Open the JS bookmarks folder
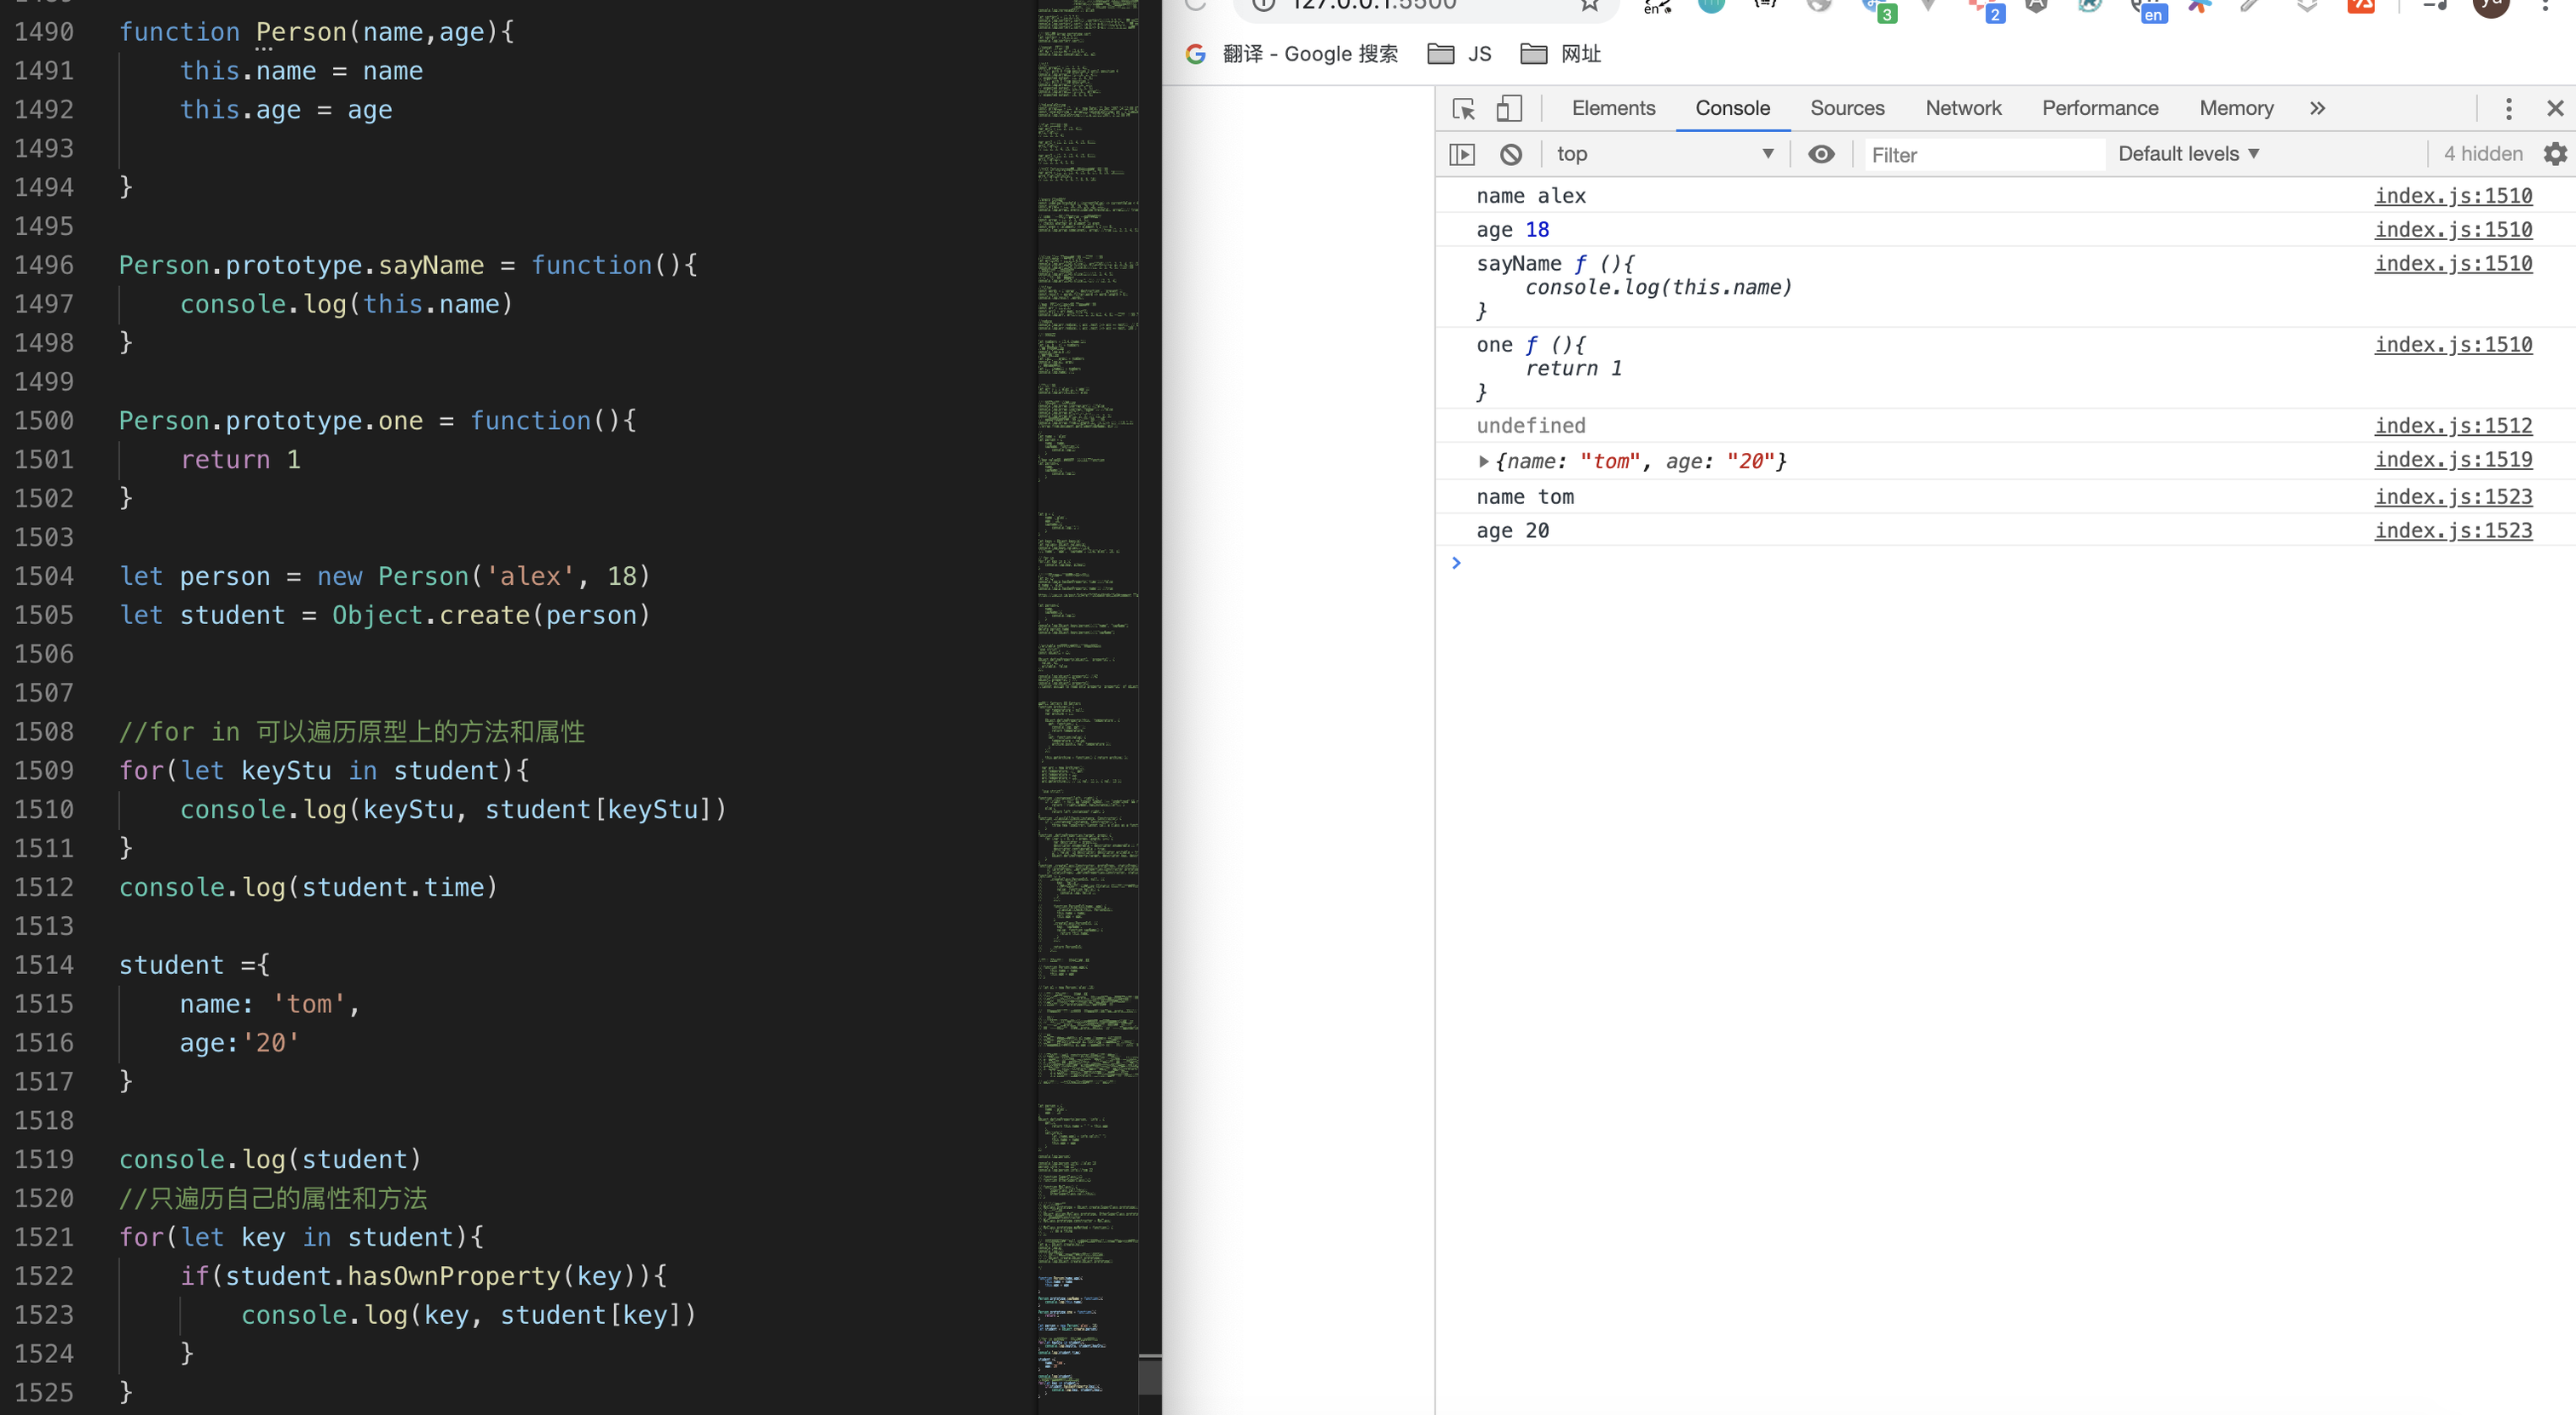 click(1460, 54)
